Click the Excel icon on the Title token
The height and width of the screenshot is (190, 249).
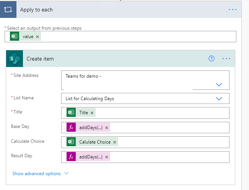click(71, 112)
